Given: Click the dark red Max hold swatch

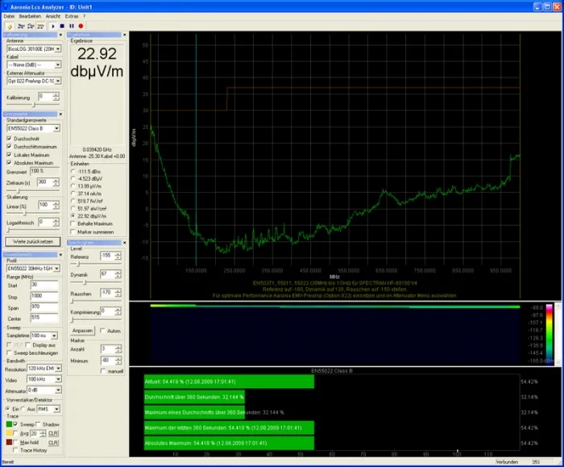Looking at the screenshot, I should point(10,442).
